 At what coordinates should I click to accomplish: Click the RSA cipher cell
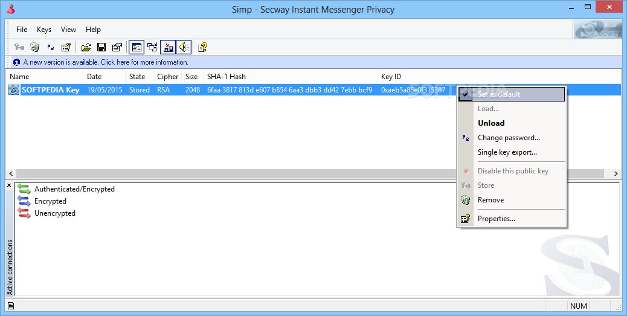click(163, 90)
